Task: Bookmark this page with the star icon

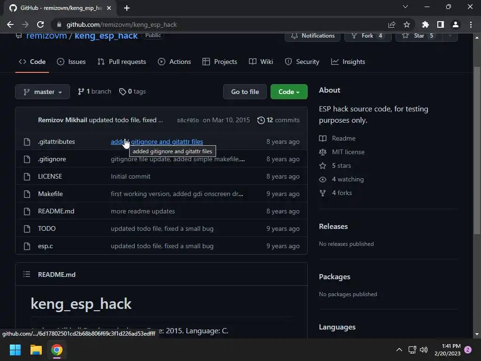Action: (x=407, y=24)
